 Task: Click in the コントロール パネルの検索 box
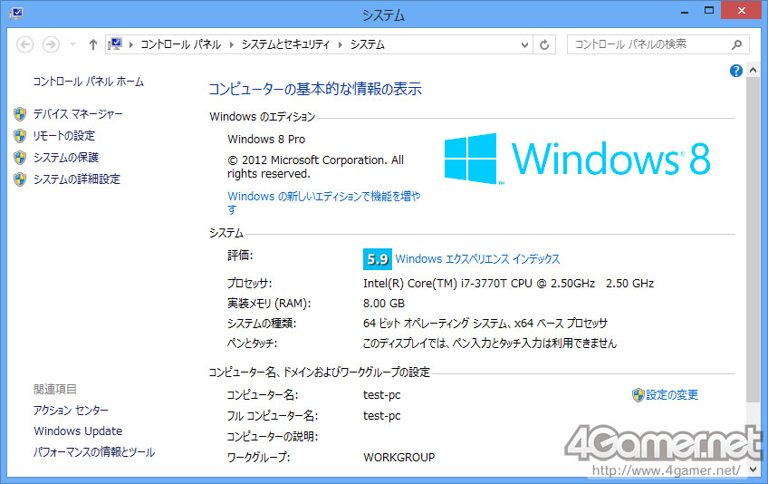coord(648,44)
